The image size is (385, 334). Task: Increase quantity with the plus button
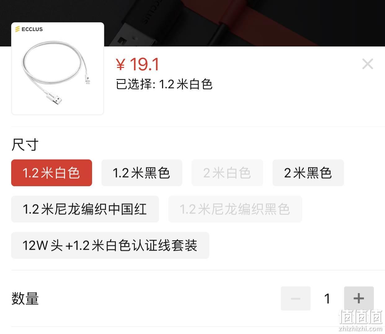(x=359, y=298)
